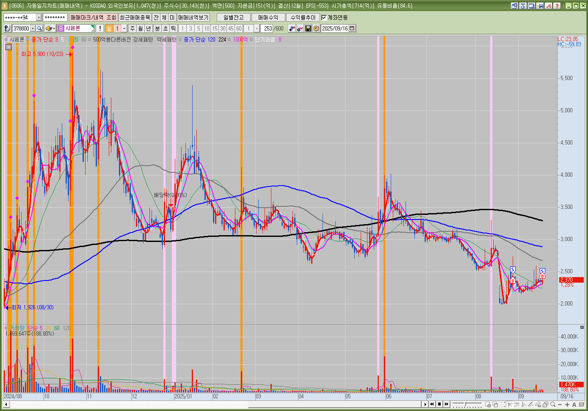Click the crosshair cursor icon in bottom toolbar

click(x=510, y=404)
